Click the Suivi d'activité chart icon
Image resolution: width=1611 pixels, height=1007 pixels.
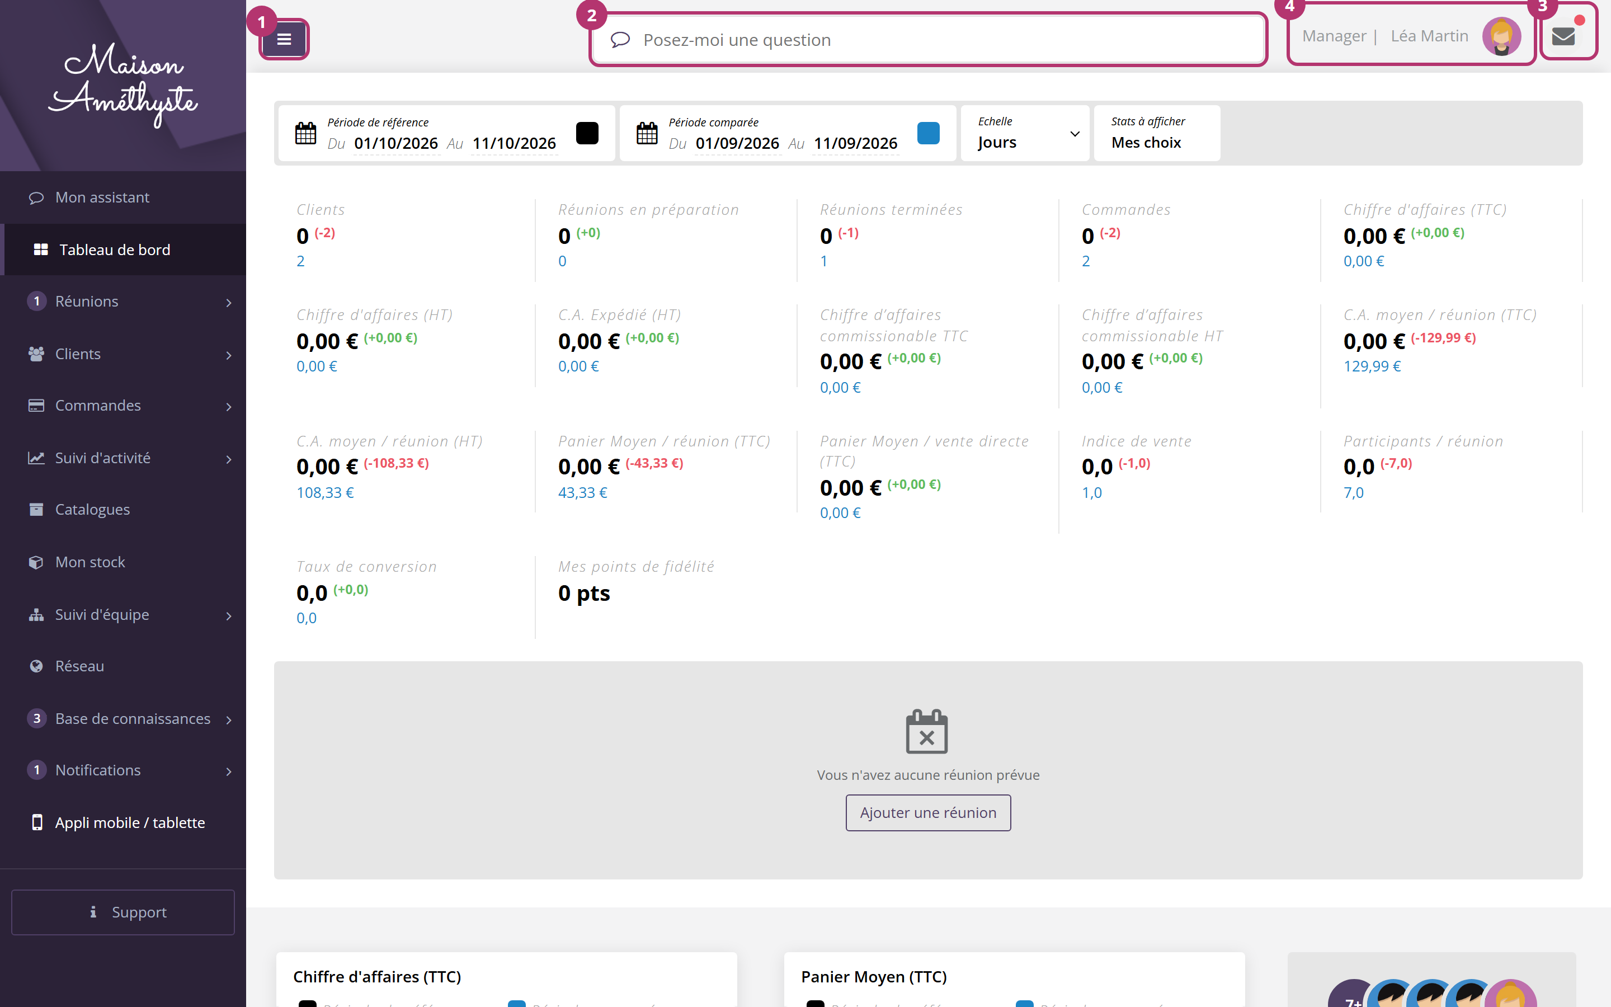[x=36, y=458]
